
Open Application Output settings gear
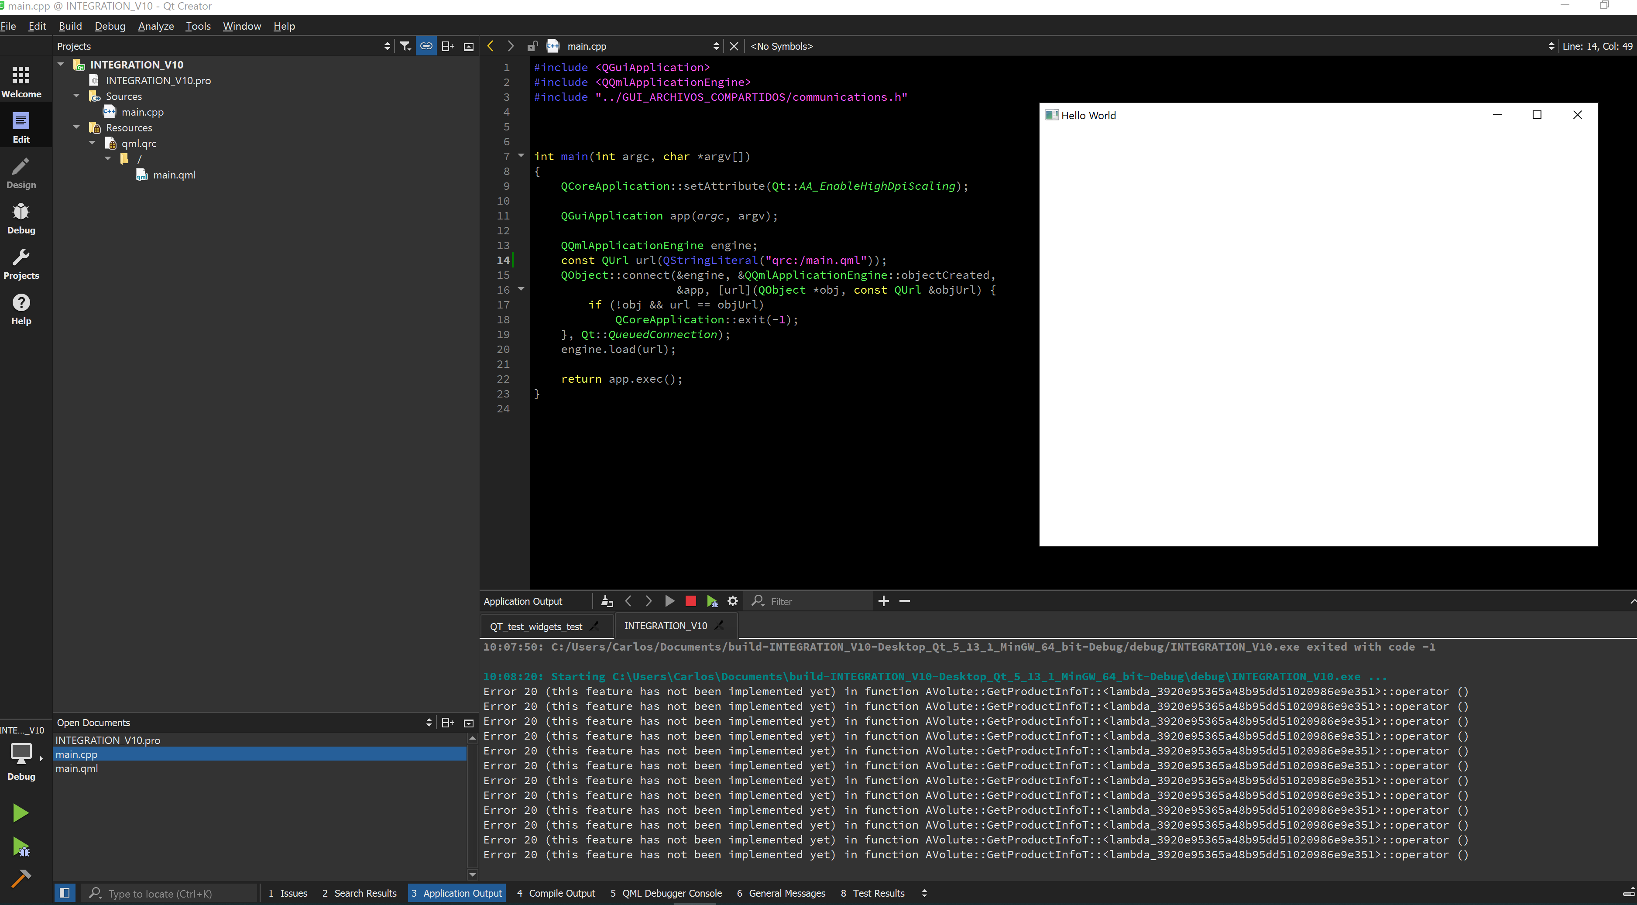pyautogui.click(x=733, y=600)
